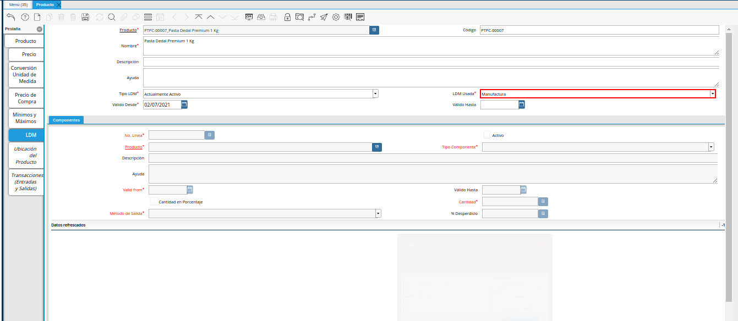This screenshot has height=321, width=738.
Task: Create a new record with the blank page icon
Action: tap(37, 17)
